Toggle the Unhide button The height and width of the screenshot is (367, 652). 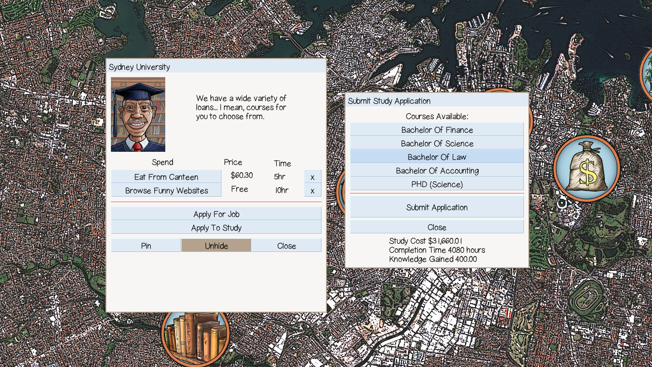click(216, 246)
